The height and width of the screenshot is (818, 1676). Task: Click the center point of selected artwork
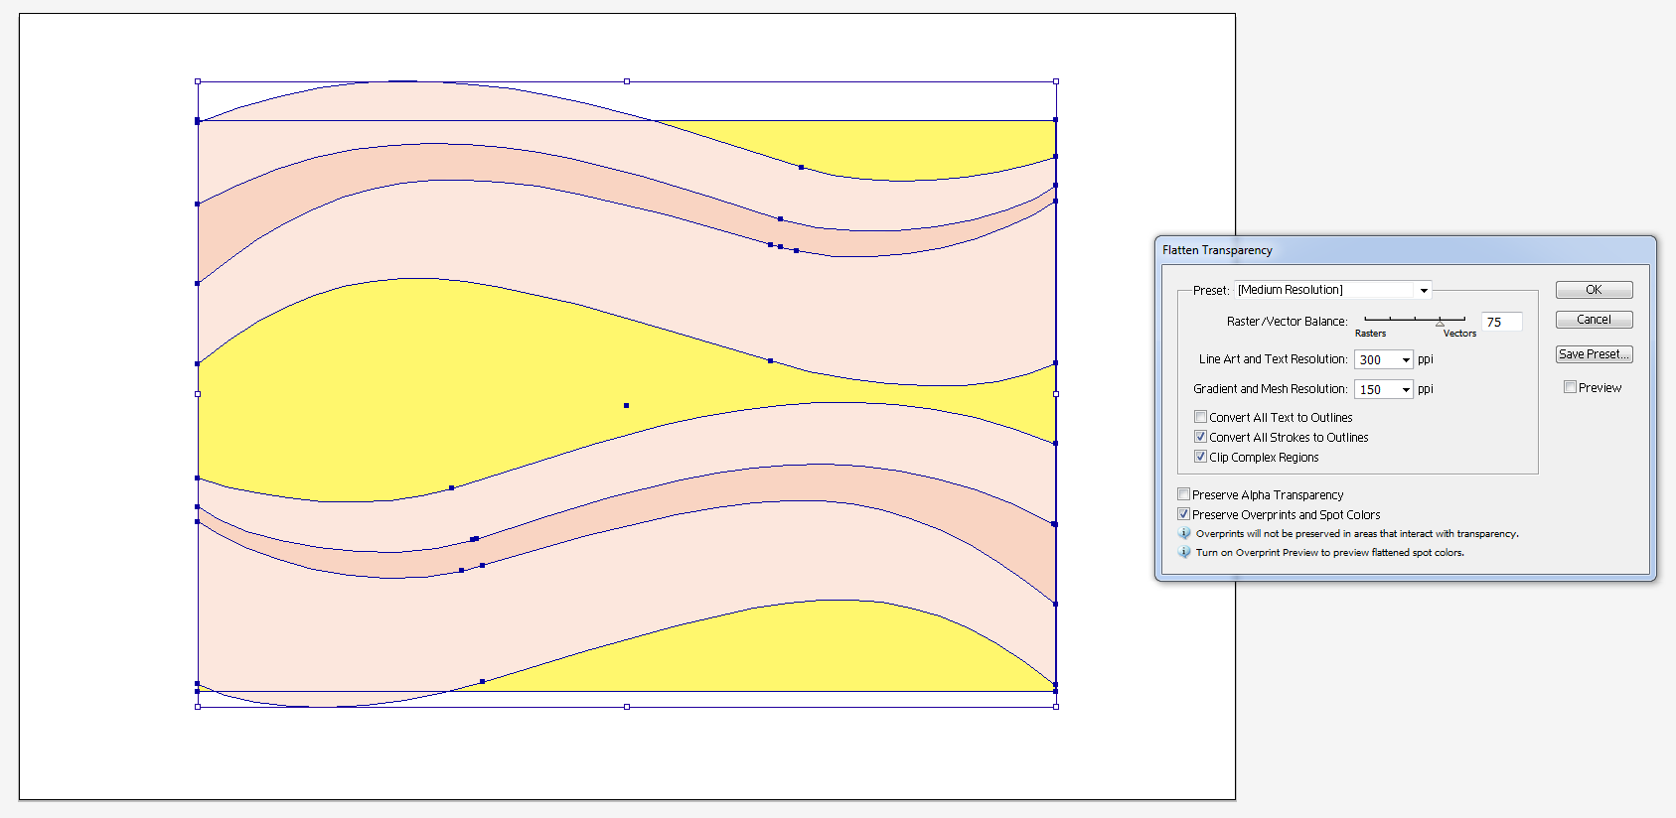coord(626,405)
